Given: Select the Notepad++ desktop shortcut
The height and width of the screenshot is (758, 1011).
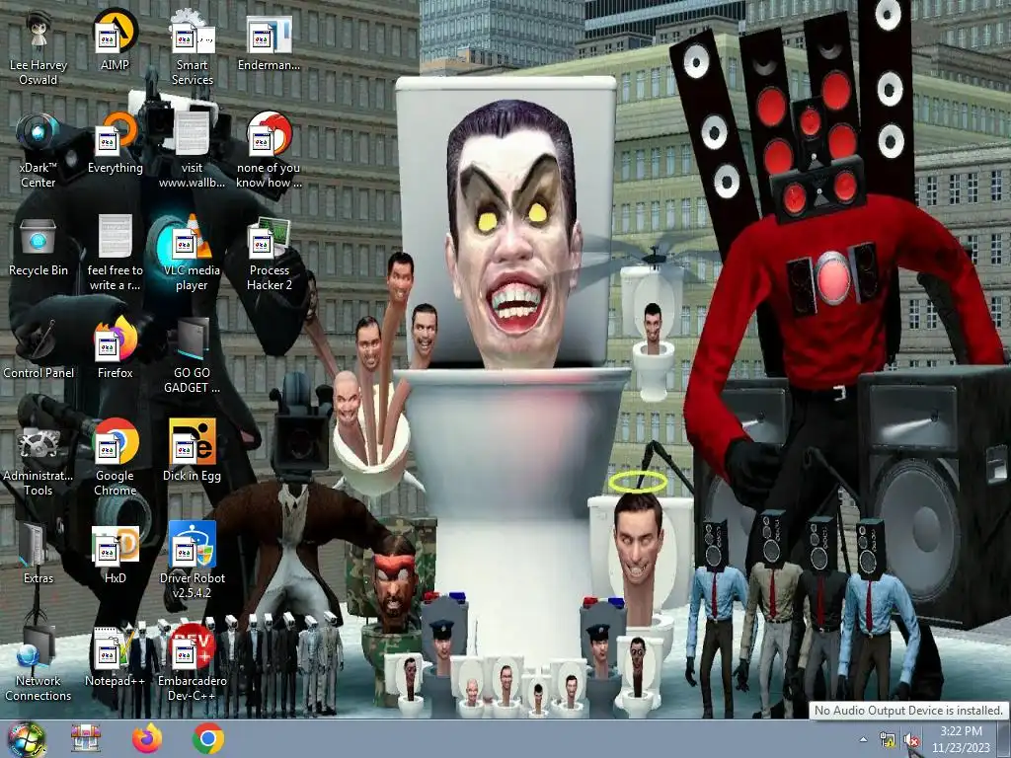Looking at the screenshot, I should [115, 656].
